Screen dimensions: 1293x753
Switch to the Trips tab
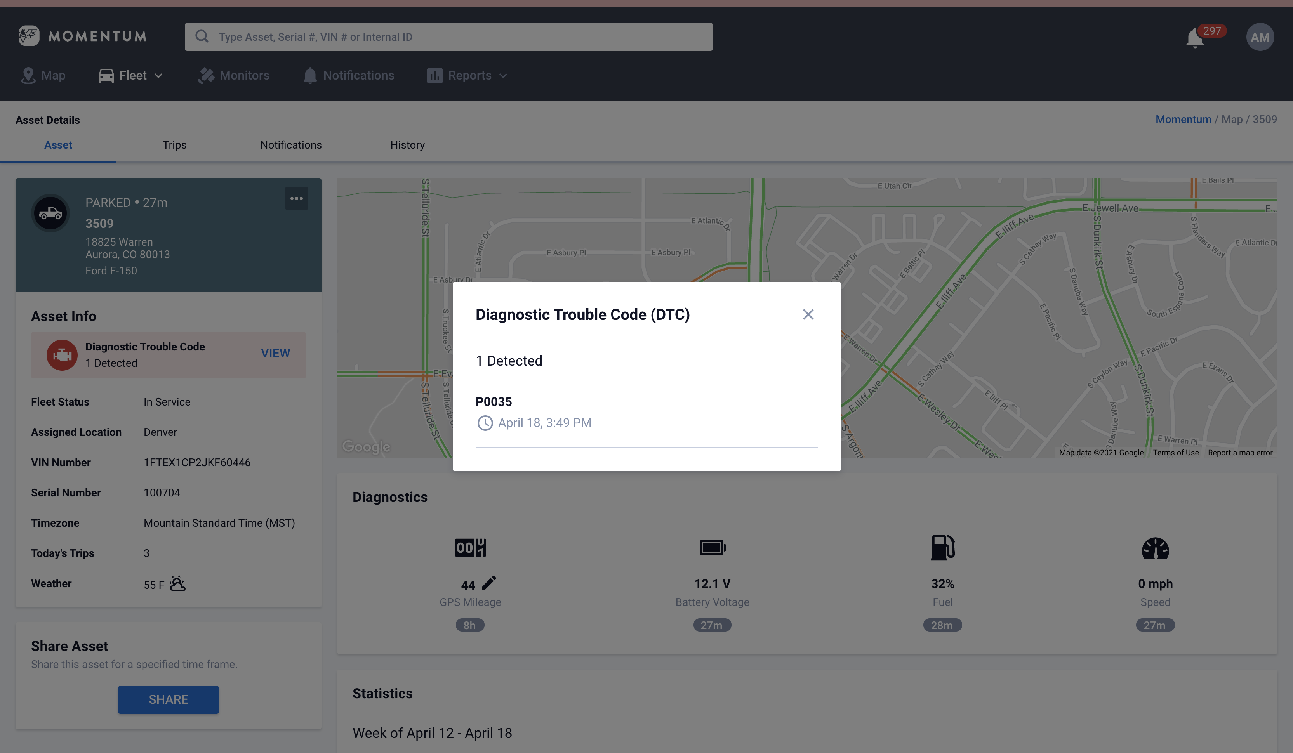pyautogui.click(x=174, y=145)
